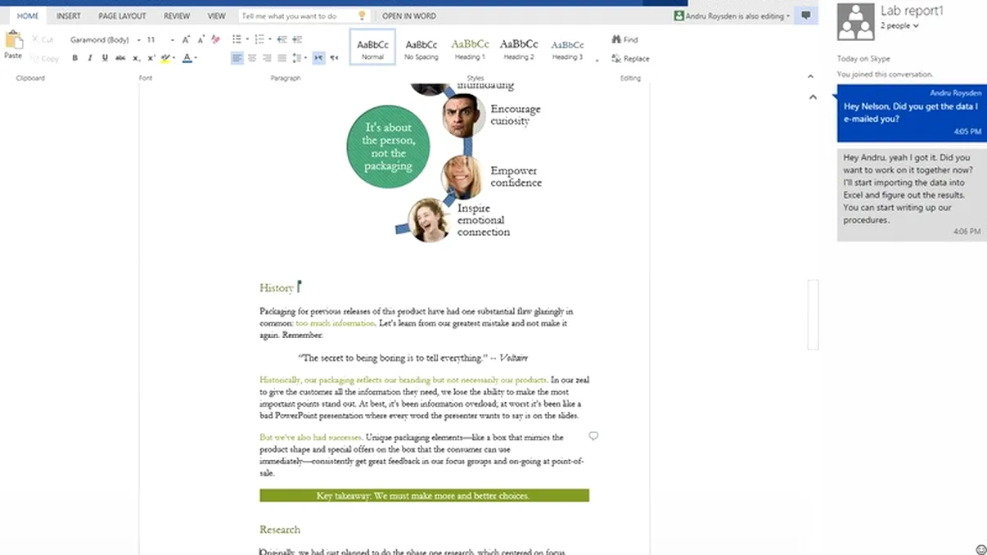Toggle bulleted list formatting
The image size is (987, 555).
(238, 38)
